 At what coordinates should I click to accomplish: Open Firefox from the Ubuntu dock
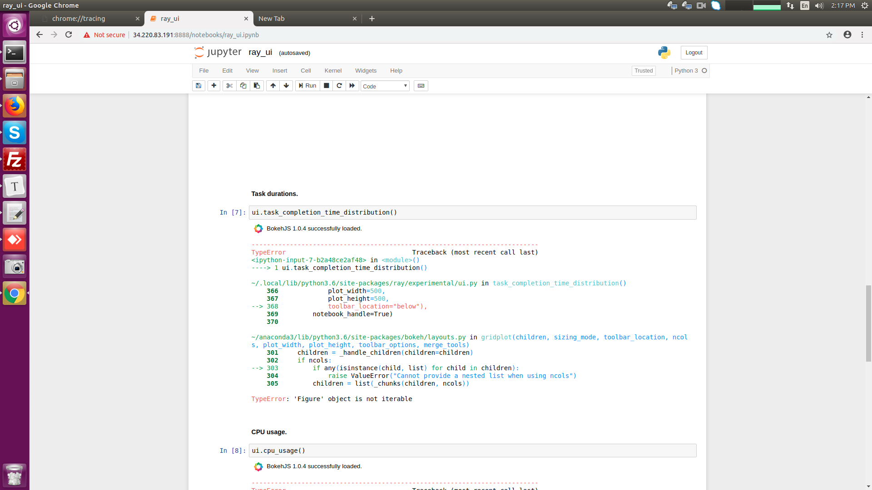(x=15, y=106)
